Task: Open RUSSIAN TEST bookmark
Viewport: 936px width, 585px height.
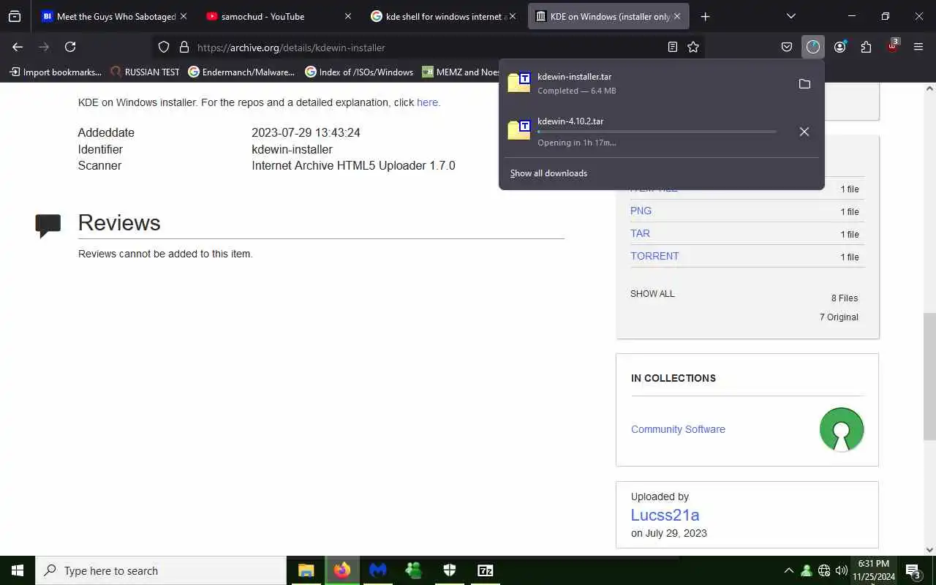Action: click(x=145, y=72)
